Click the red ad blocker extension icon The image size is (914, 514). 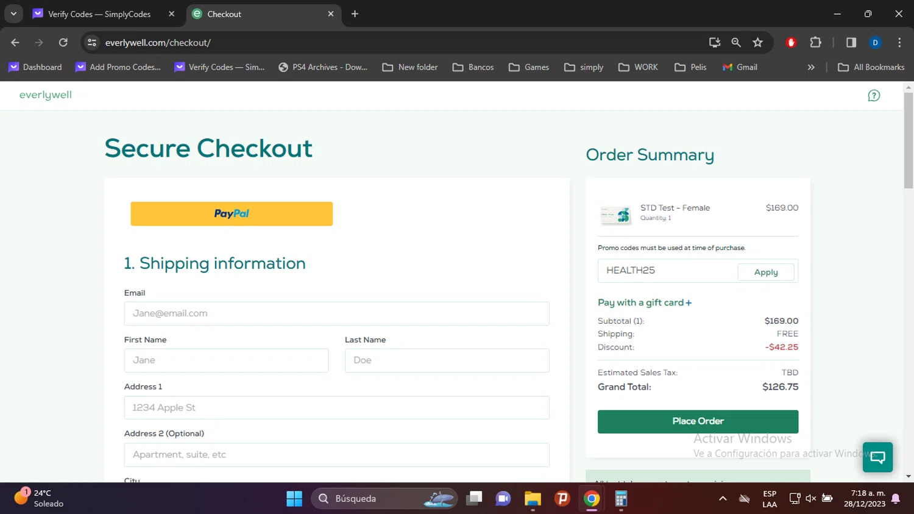(x=791, y=43)
